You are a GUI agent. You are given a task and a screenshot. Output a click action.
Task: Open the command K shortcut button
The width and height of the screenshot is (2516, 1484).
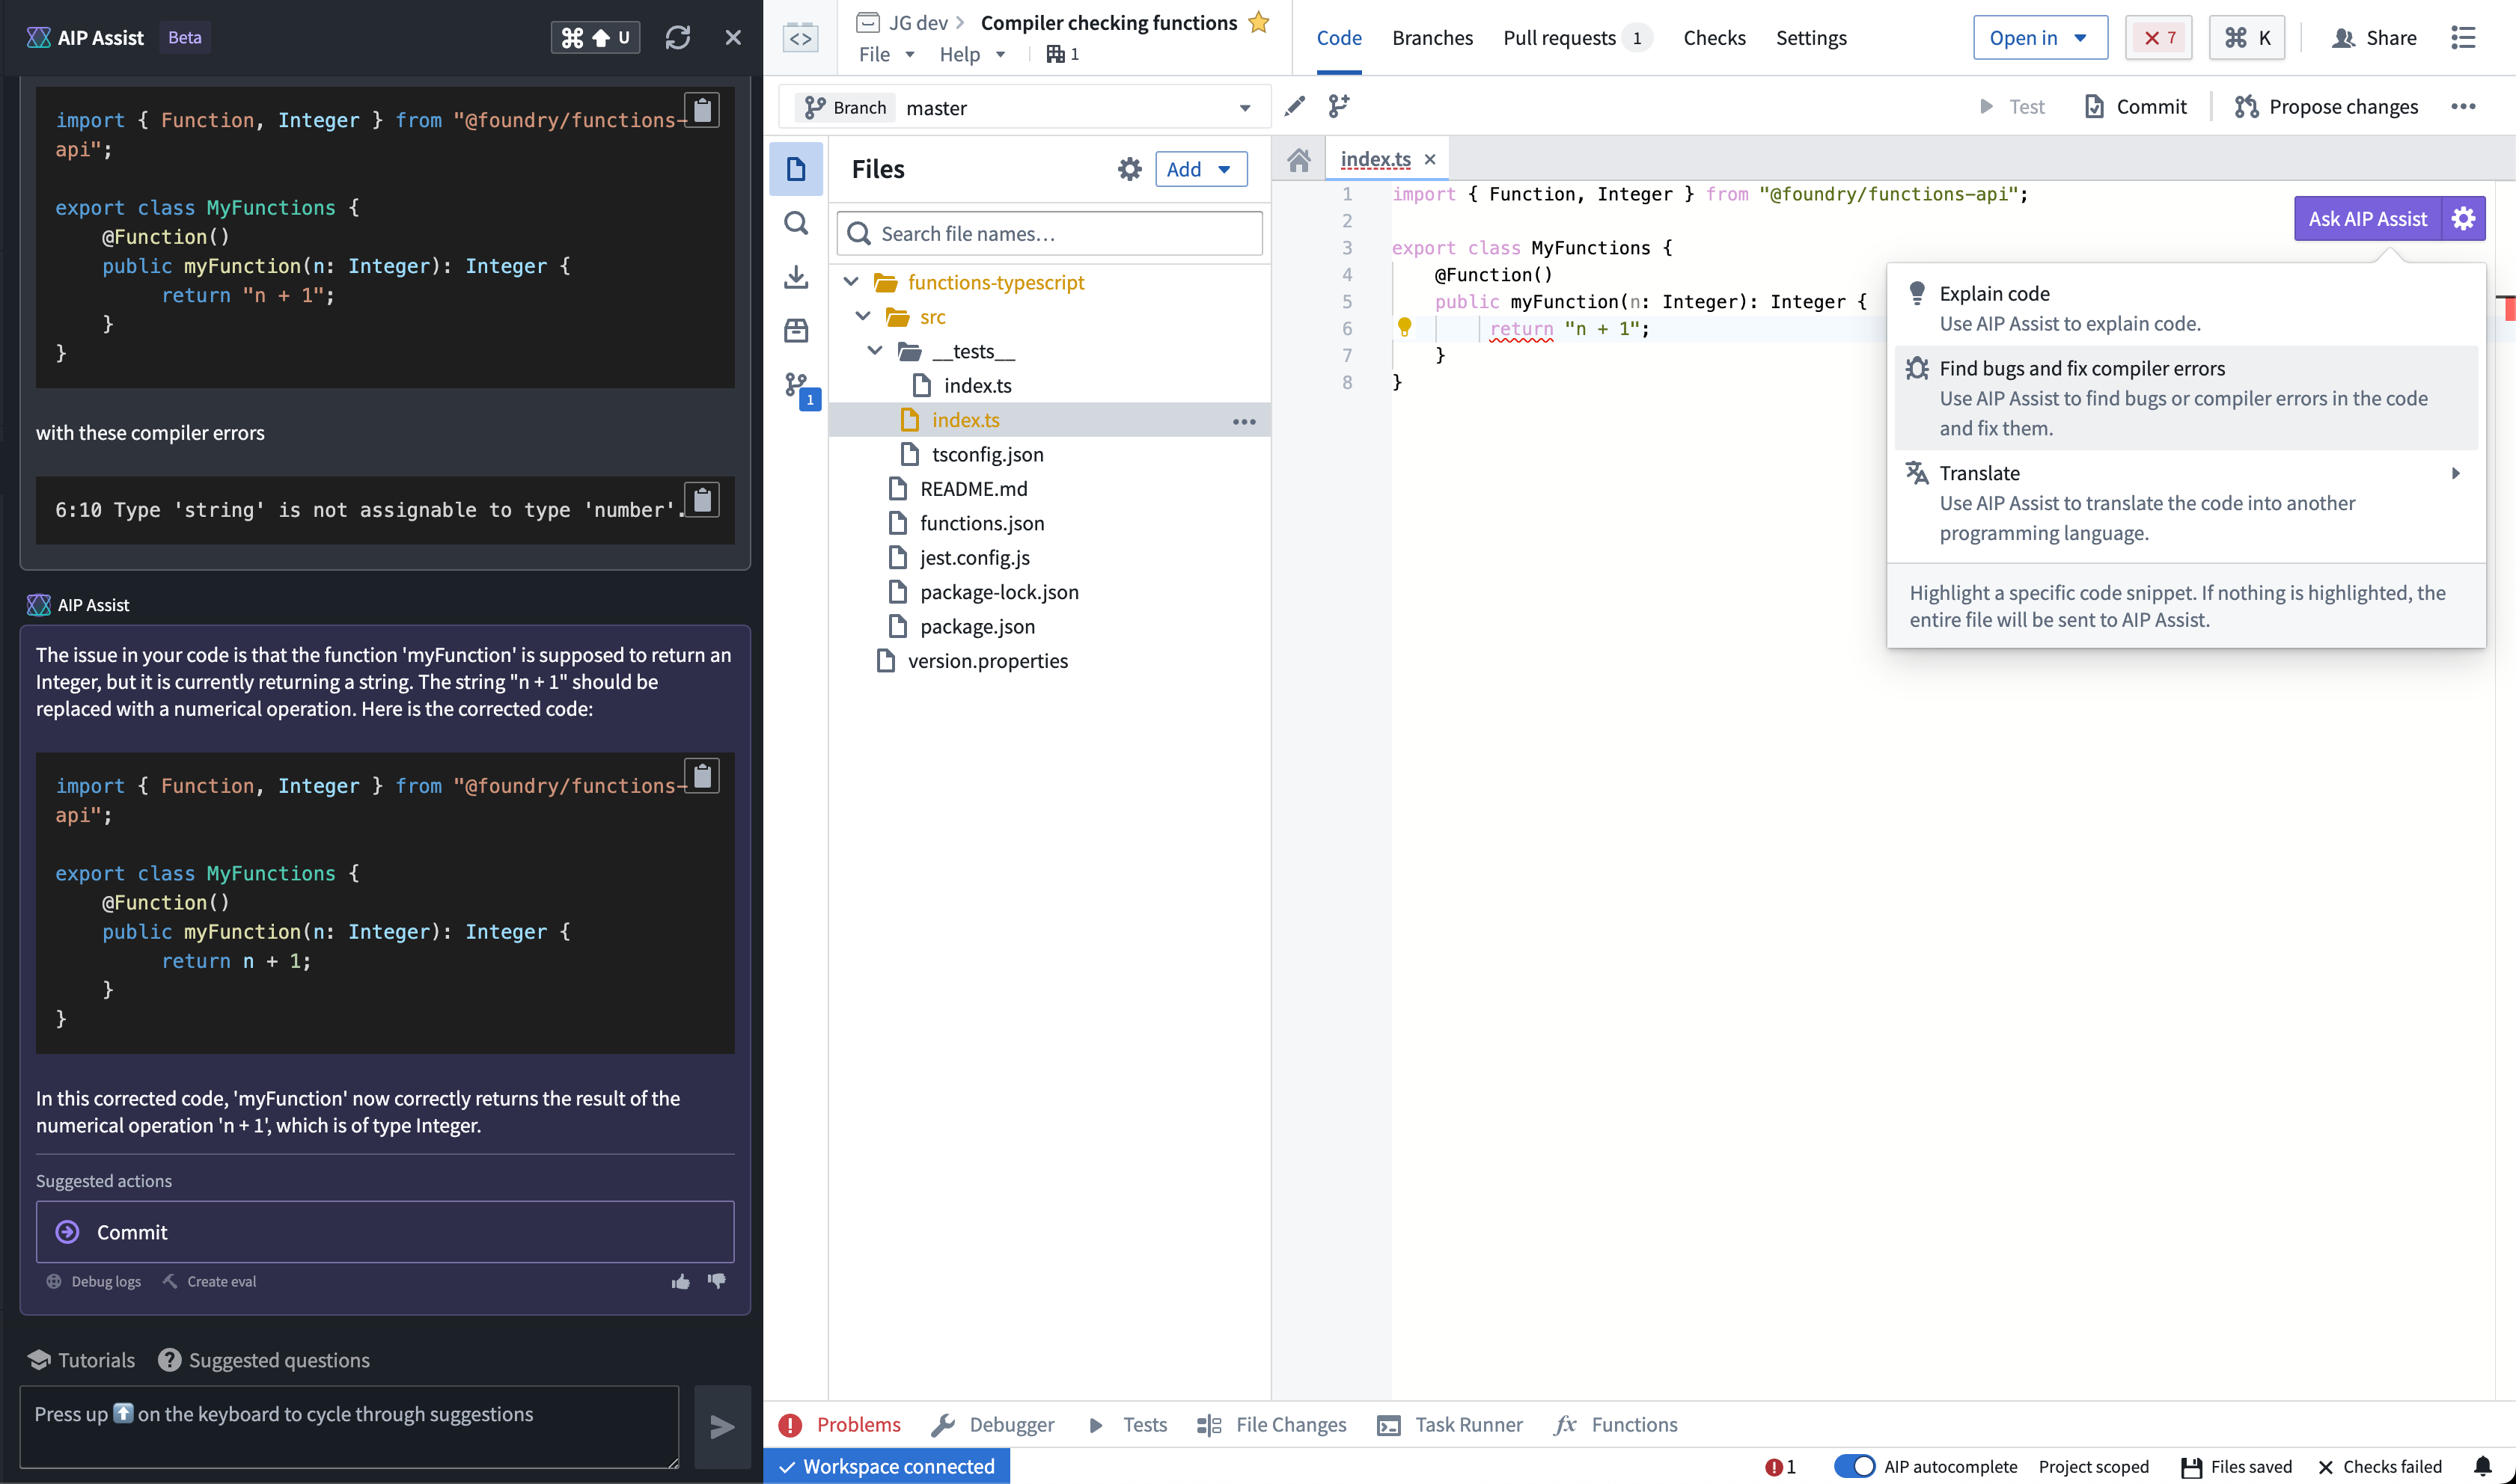(2247, 38)
